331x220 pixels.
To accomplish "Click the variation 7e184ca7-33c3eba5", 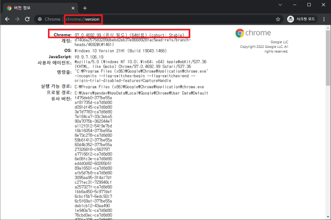I will [x=94, y=117].
